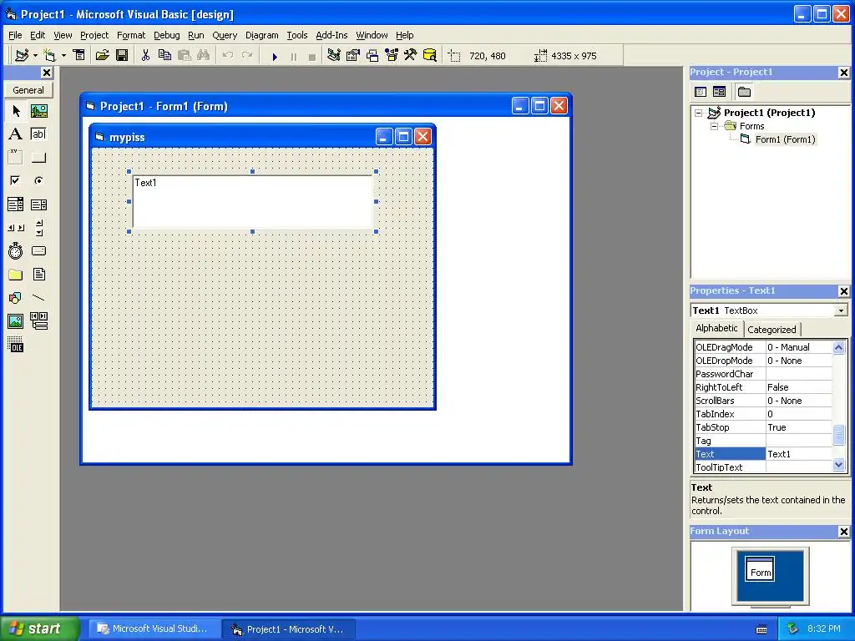Select the VScrollBar control tool
Viewport: 855px width, 641px height.
38,228
